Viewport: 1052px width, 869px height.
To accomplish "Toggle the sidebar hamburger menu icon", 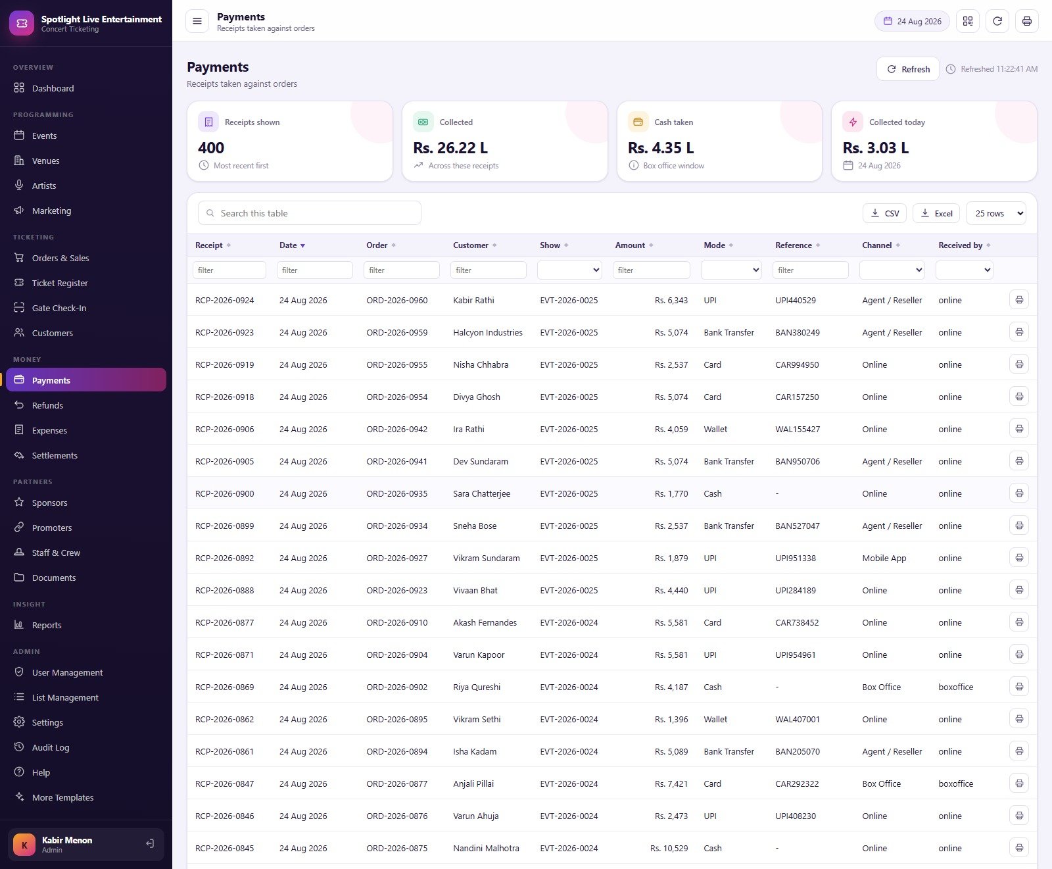I will click(x=197, y=21).
